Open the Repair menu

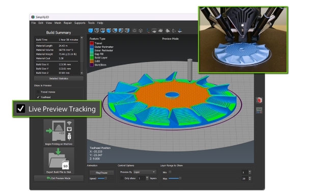67,23
